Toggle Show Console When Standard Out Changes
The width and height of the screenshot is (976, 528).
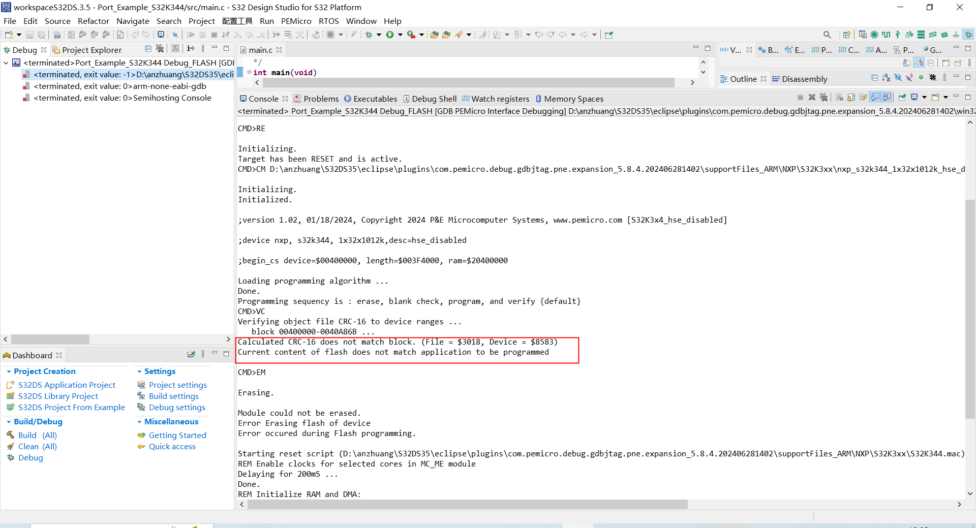pos(875,97)
